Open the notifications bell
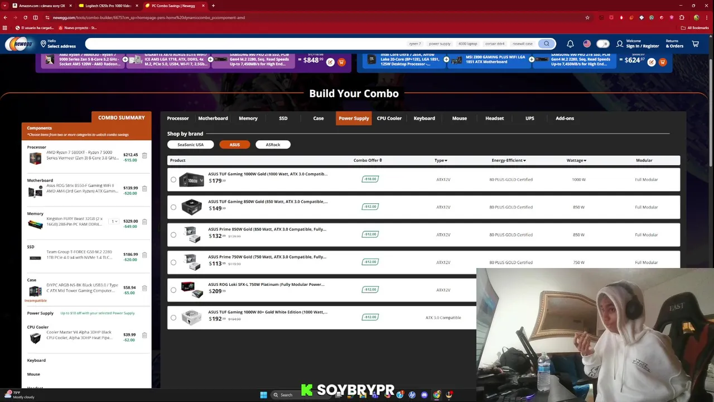This screenshot has width=714, height=402. [x=570, y=44]
